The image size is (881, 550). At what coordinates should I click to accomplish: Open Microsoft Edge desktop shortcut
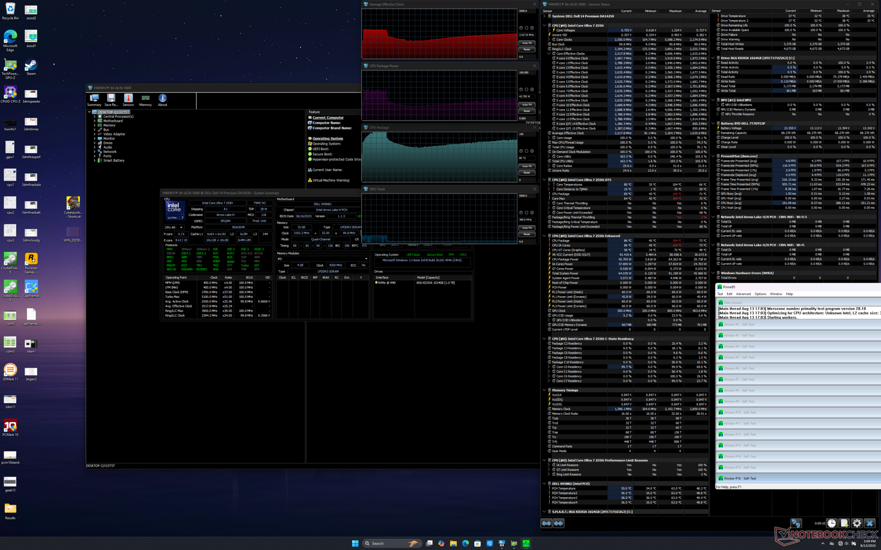(x=10, y=41)
